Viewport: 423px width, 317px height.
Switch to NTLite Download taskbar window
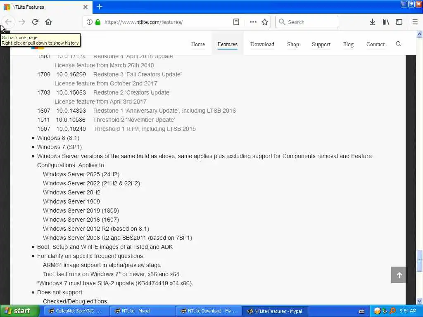coord(209,311)
